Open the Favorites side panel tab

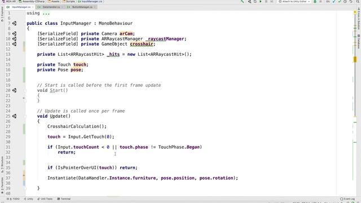pos(2,186)
